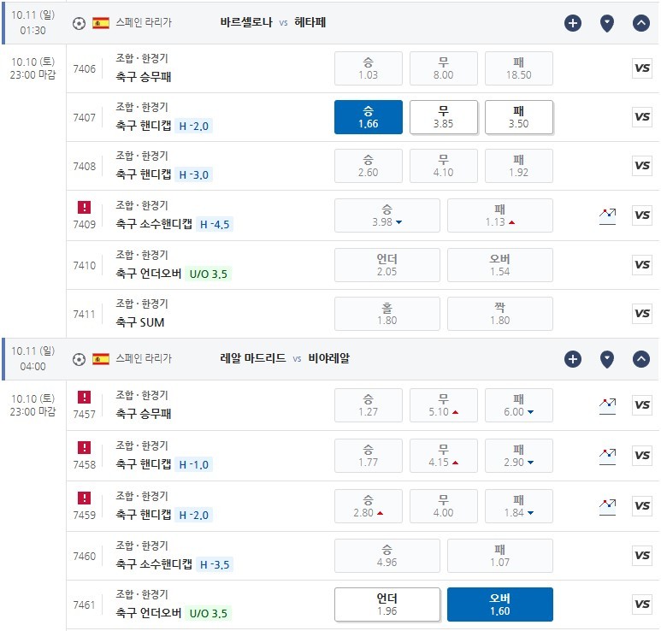The image size is (661, 631).
Task: Select odd 1.80 for soccer SUM 7411
Action: (x=387, y=314)
